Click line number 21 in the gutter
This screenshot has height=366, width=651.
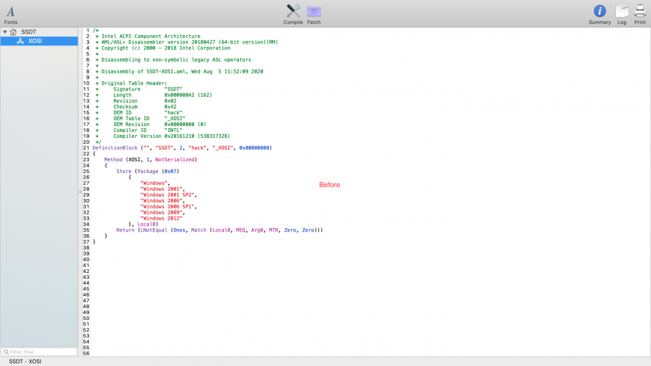point(86,148)
